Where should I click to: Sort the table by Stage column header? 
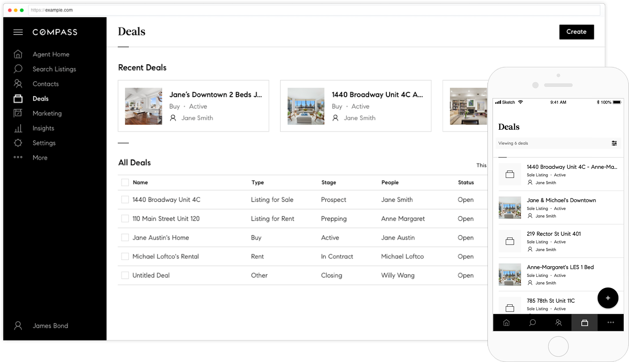pos(328,183)
